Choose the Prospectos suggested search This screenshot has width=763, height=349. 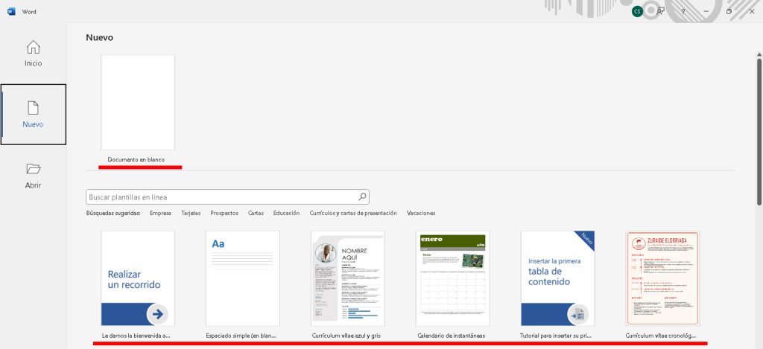tap(224, 214)
